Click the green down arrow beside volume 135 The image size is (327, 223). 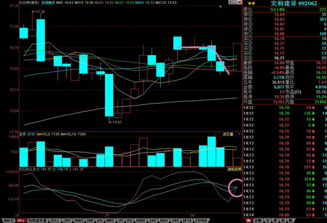(x=313, y=113)
